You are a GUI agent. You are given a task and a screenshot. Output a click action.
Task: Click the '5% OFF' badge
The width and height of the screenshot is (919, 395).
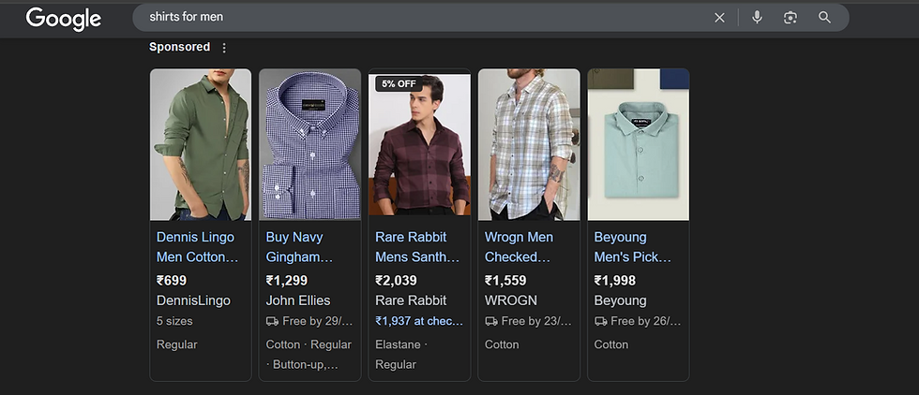click(399, 83)
